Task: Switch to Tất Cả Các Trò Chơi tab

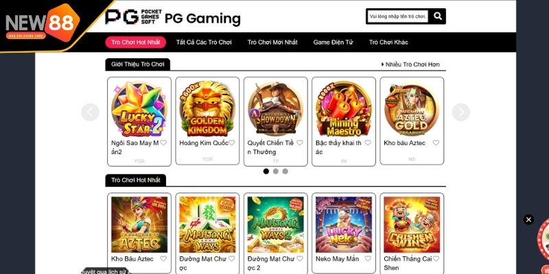Action: click(x=204, y=42)
